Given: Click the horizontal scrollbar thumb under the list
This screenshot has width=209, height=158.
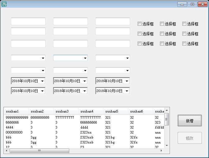Looking at the screenshot, I should pos(39,151).
